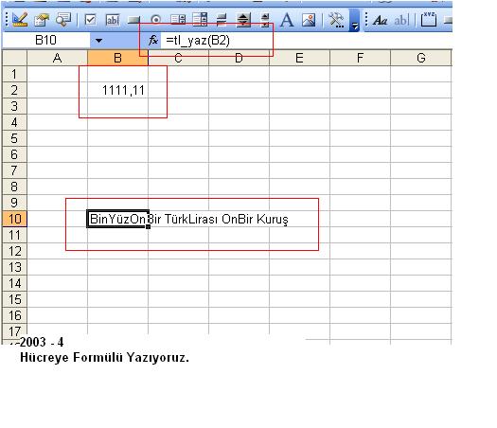Select the column B header
Viewport: 497px width, 428px height.
[117, 58]
